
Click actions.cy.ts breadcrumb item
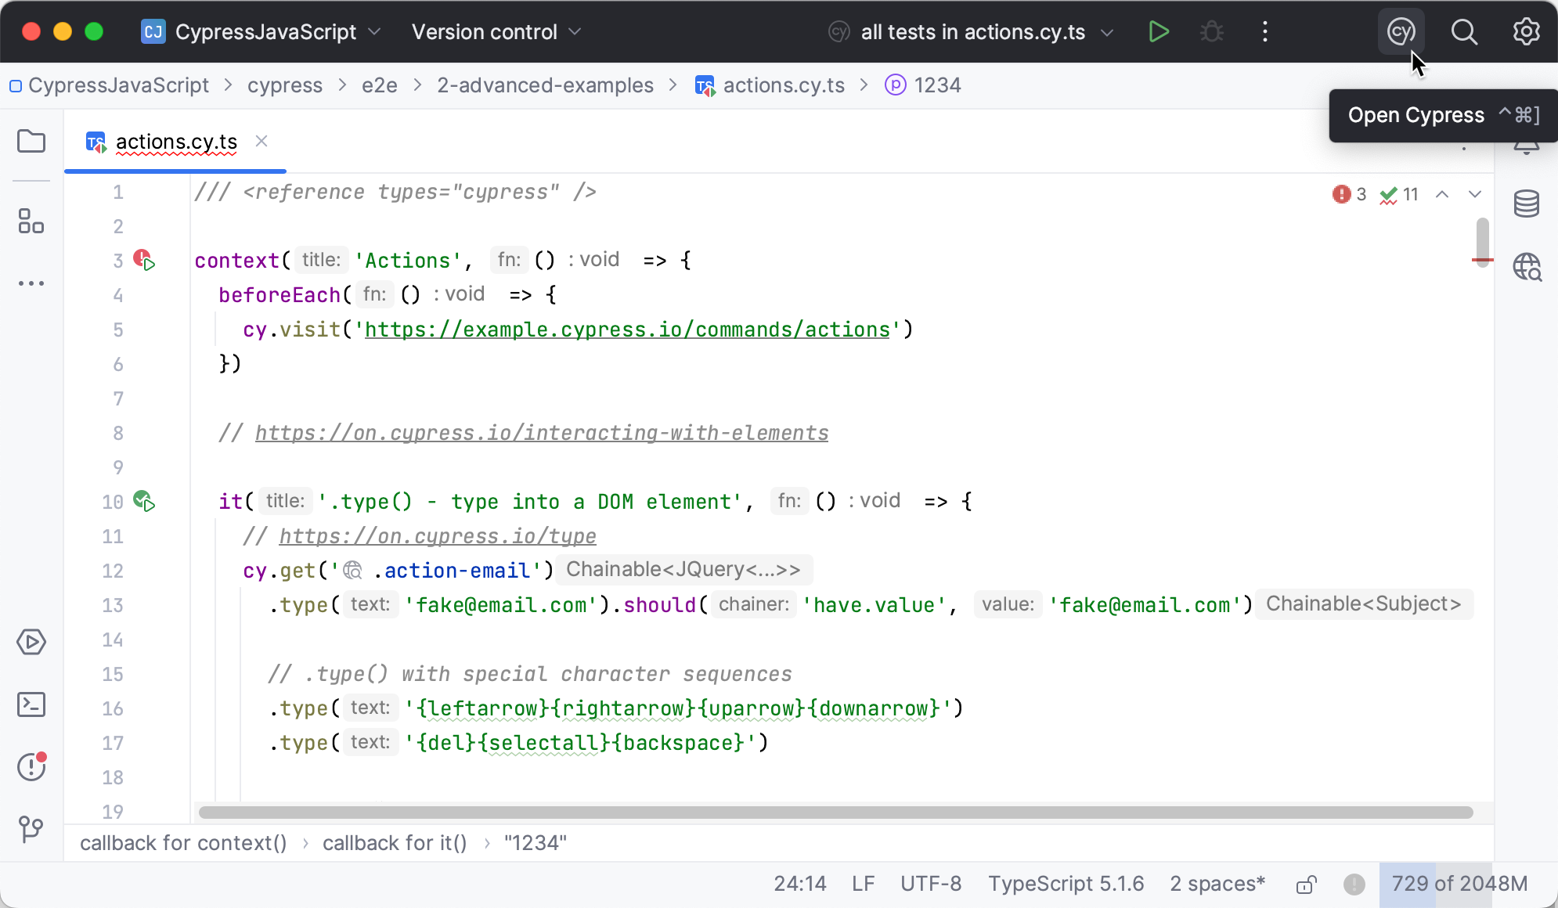coord(770,85)
